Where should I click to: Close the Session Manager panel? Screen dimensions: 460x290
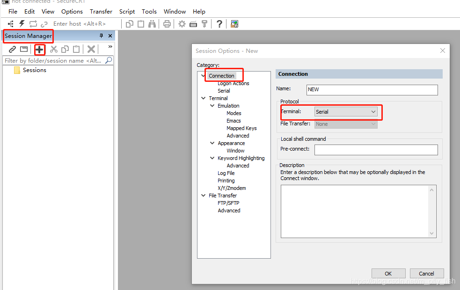[x=110, y=36]
